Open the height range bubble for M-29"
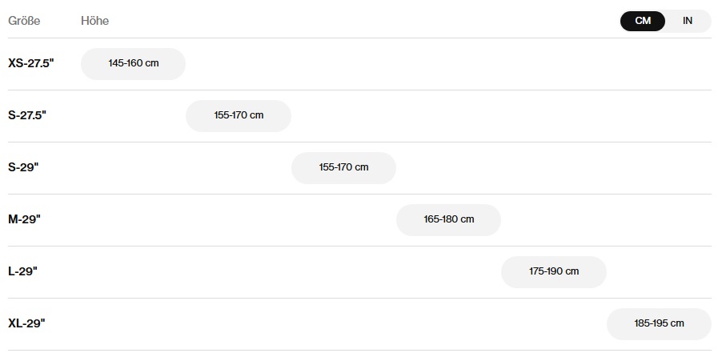 [449, 220]
